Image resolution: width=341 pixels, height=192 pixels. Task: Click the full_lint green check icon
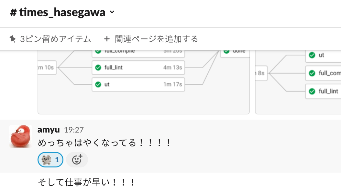coord(98,68)
